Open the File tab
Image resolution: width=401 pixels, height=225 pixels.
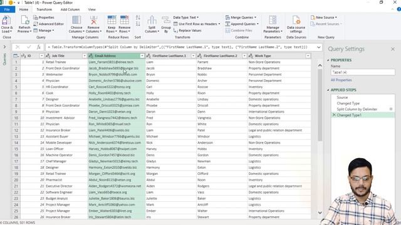click(7, 9)
